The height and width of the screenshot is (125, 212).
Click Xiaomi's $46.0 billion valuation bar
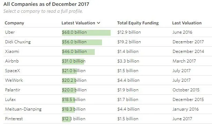78,52
